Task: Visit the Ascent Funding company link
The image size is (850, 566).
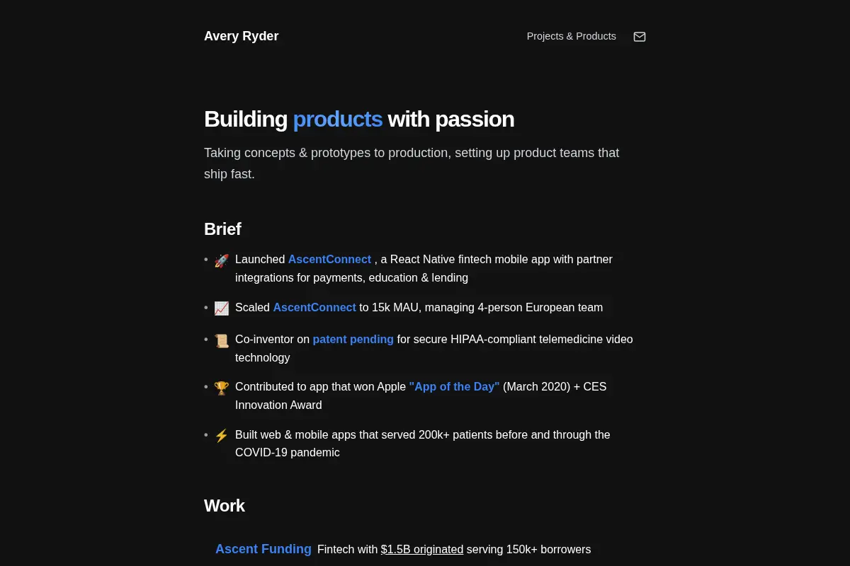Action: point(263,549)
